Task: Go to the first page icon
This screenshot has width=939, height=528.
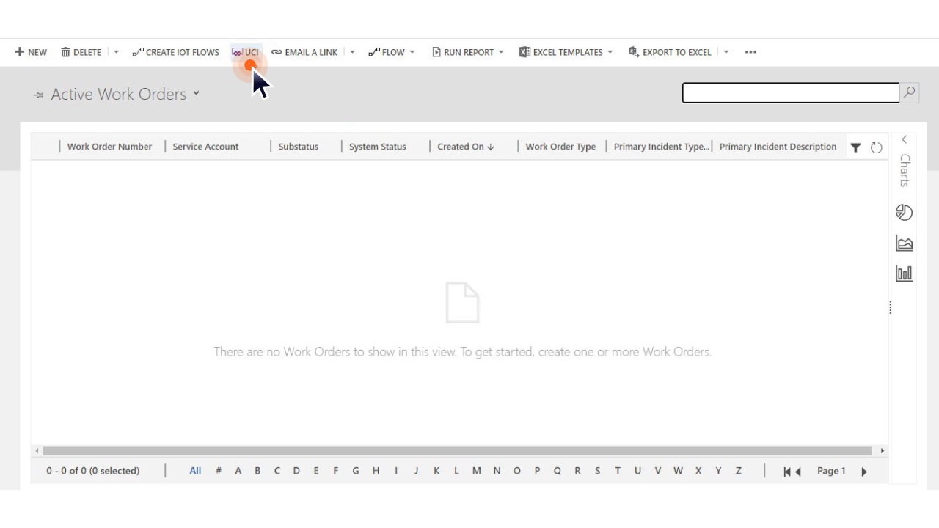Action: tap(787, 472)
